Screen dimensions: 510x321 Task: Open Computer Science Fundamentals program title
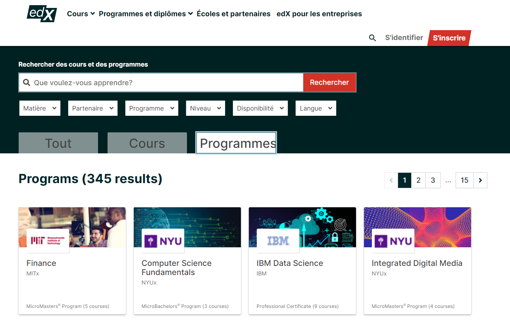click(x=177, y=268)
